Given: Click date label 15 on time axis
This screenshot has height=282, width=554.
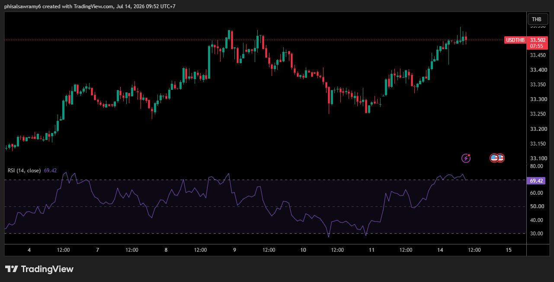Looking at the screenshot, I should [509, 250].
